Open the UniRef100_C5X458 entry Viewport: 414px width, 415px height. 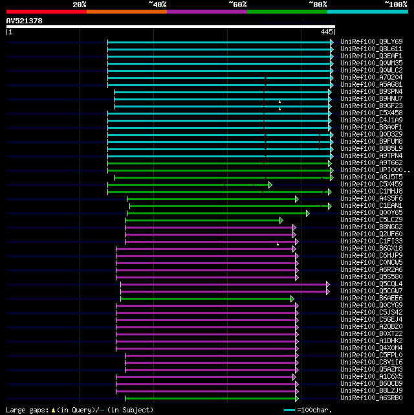click(x=371, y=113)
